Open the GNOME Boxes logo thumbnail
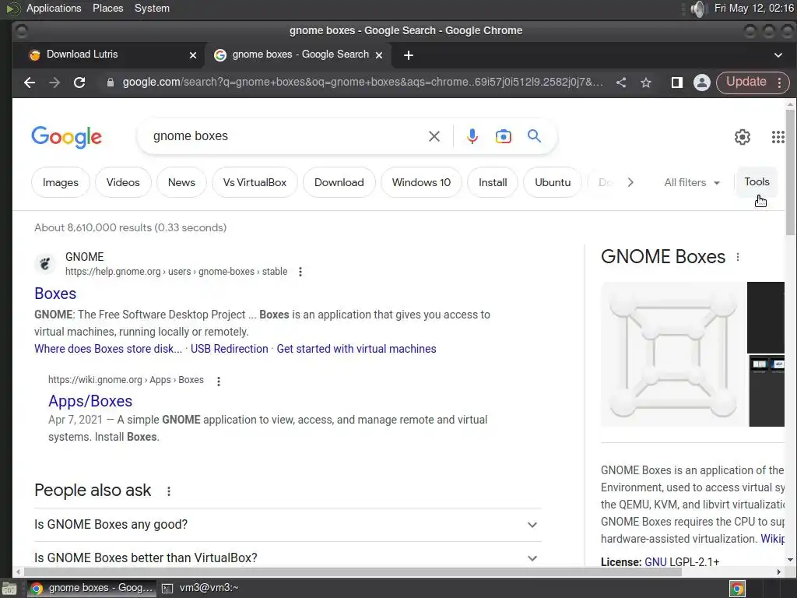 [673, 354]
